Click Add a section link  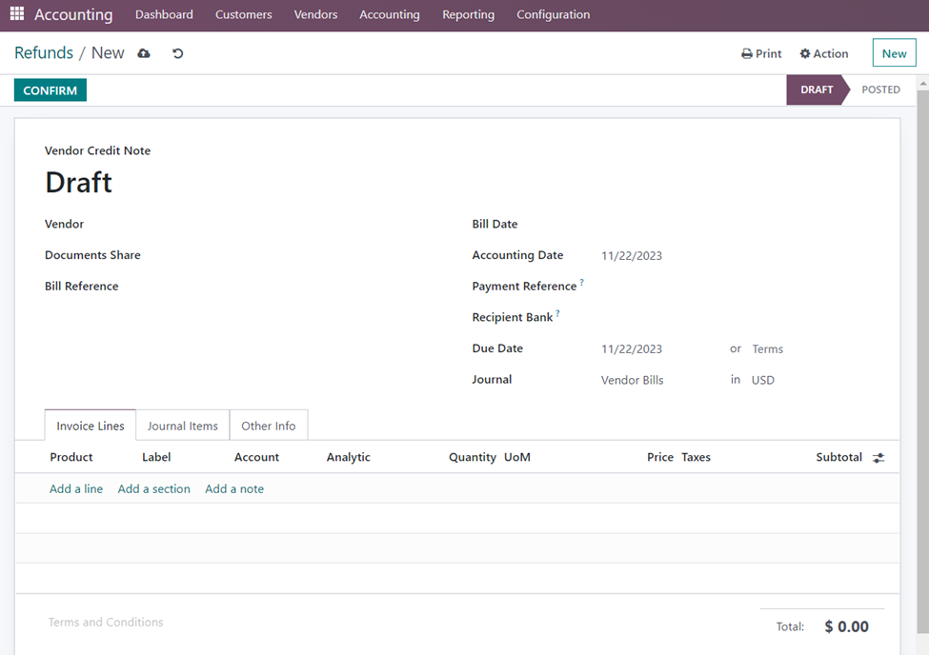(x=153, y=488)
